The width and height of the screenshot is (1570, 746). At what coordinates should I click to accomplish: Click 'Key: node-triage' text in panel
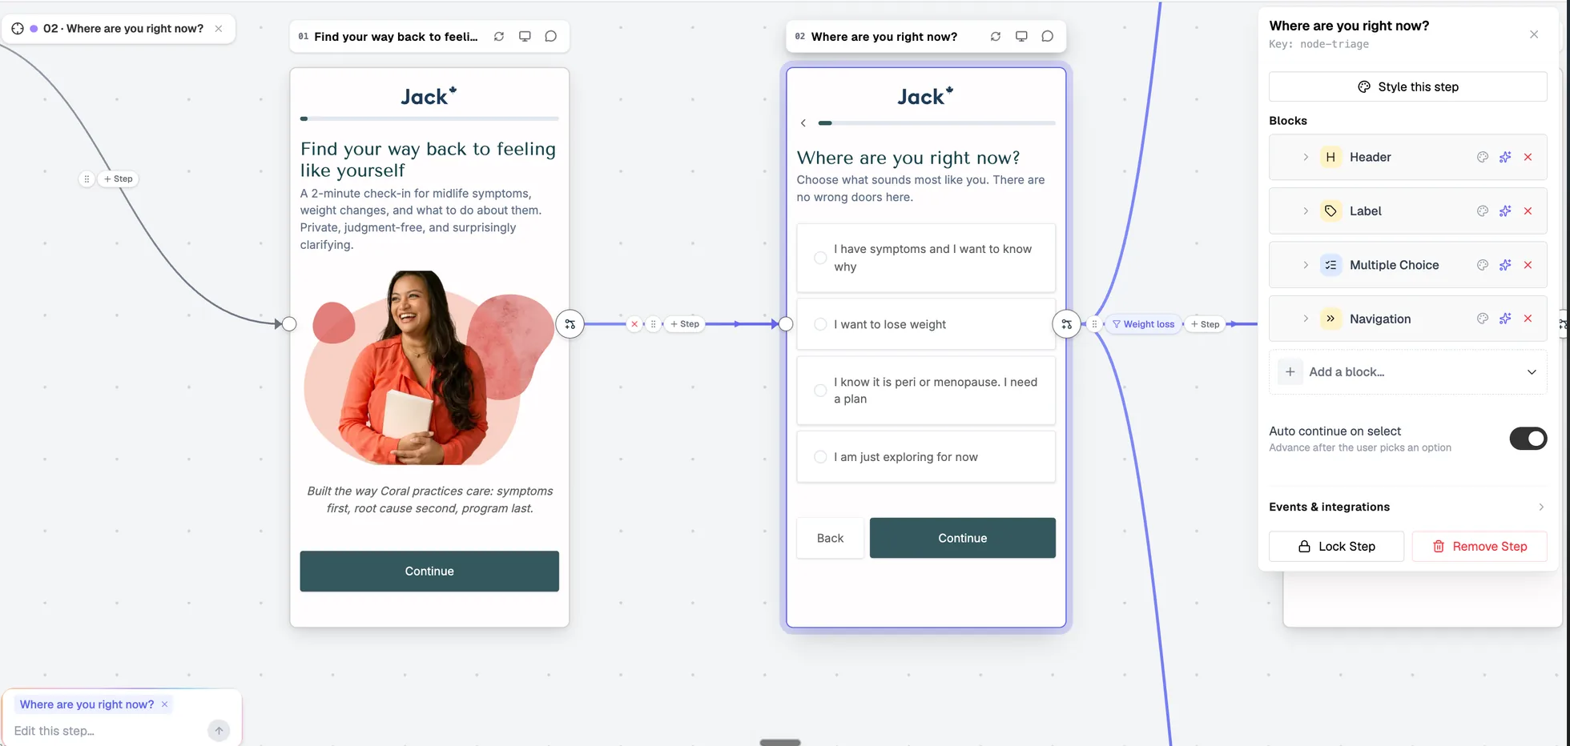point(1318,44)
